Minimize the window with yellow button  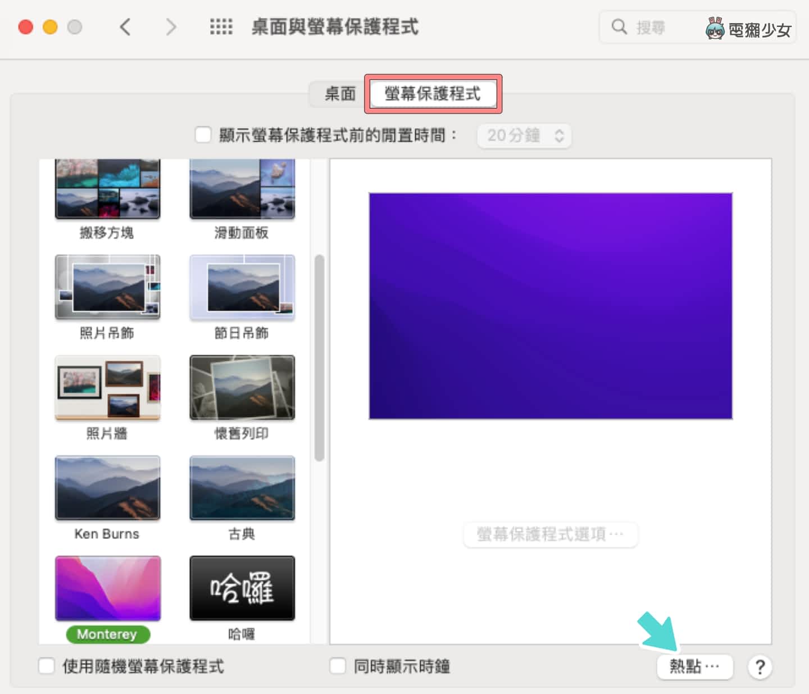pos(51,27)
